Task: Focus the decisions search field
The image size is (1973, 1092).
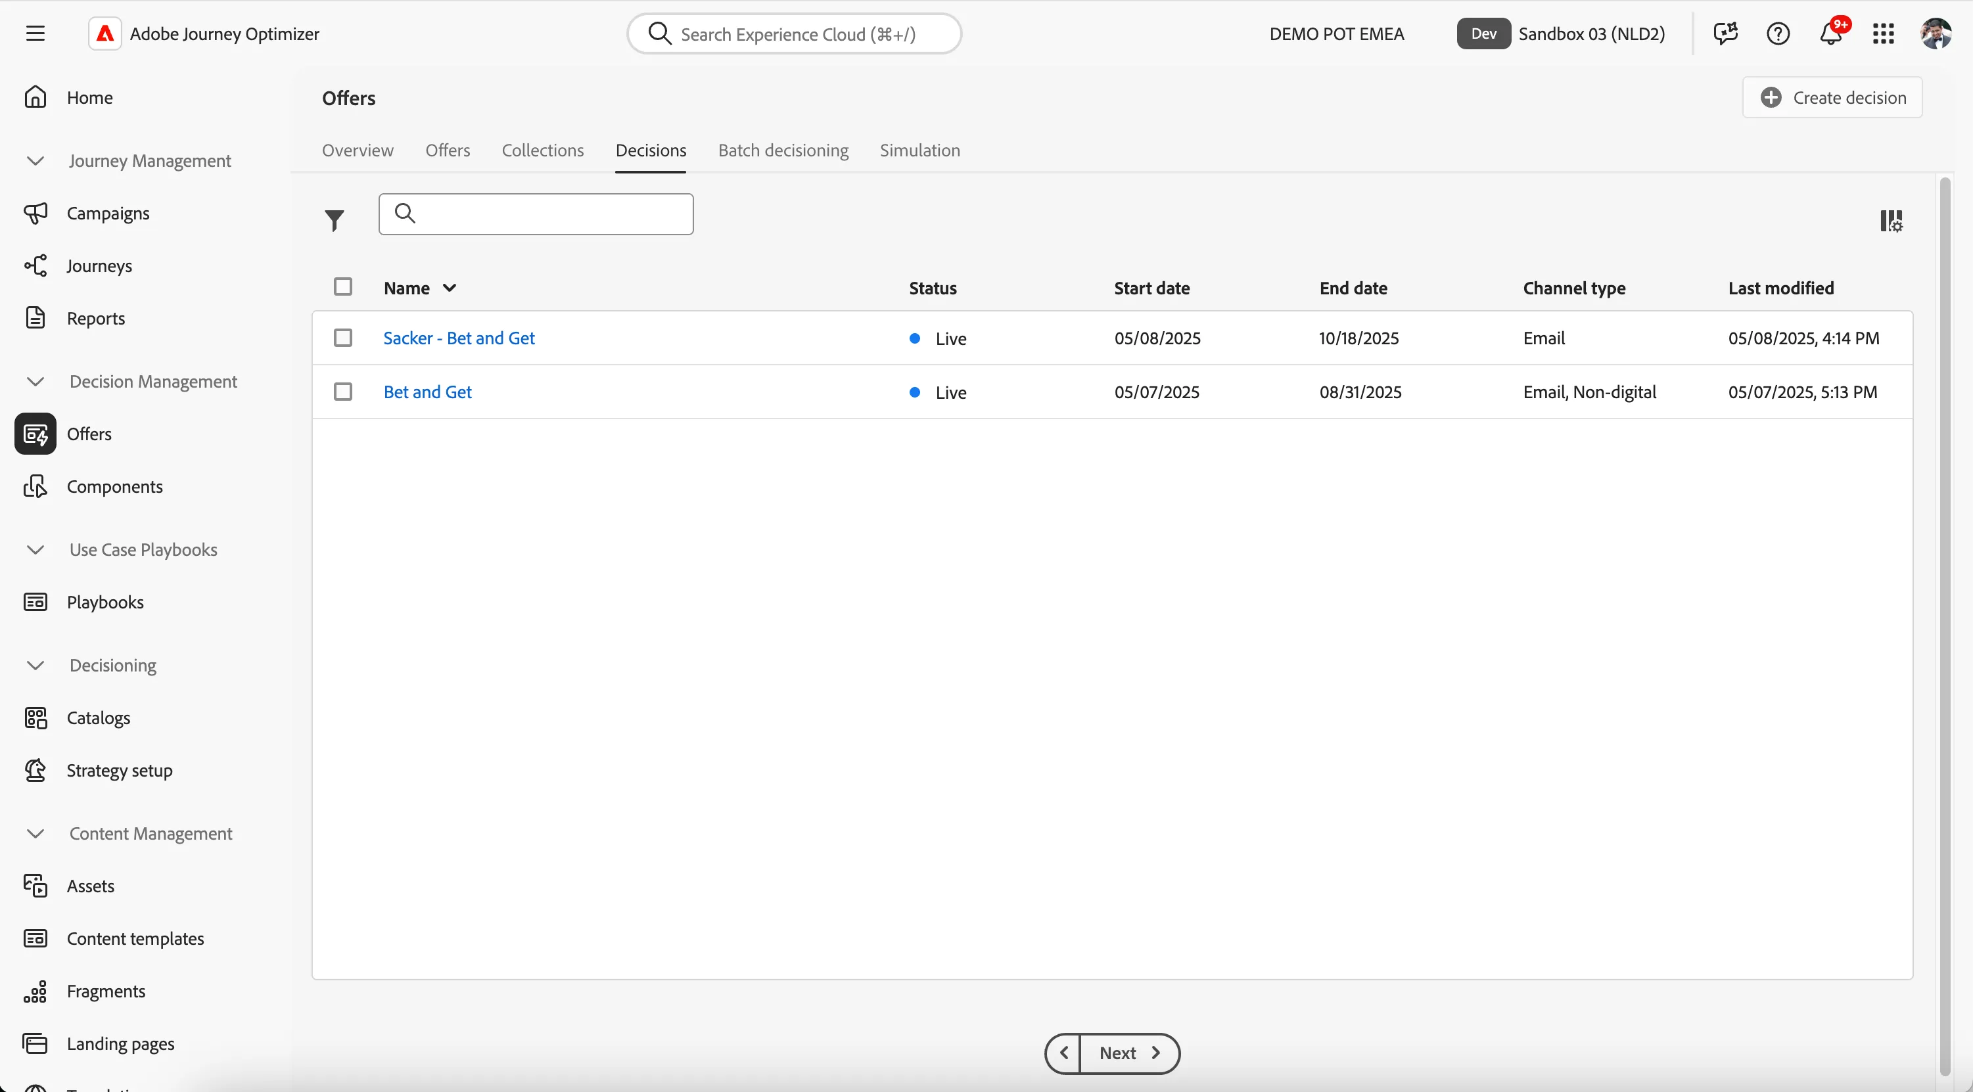Action: (536, 214)
